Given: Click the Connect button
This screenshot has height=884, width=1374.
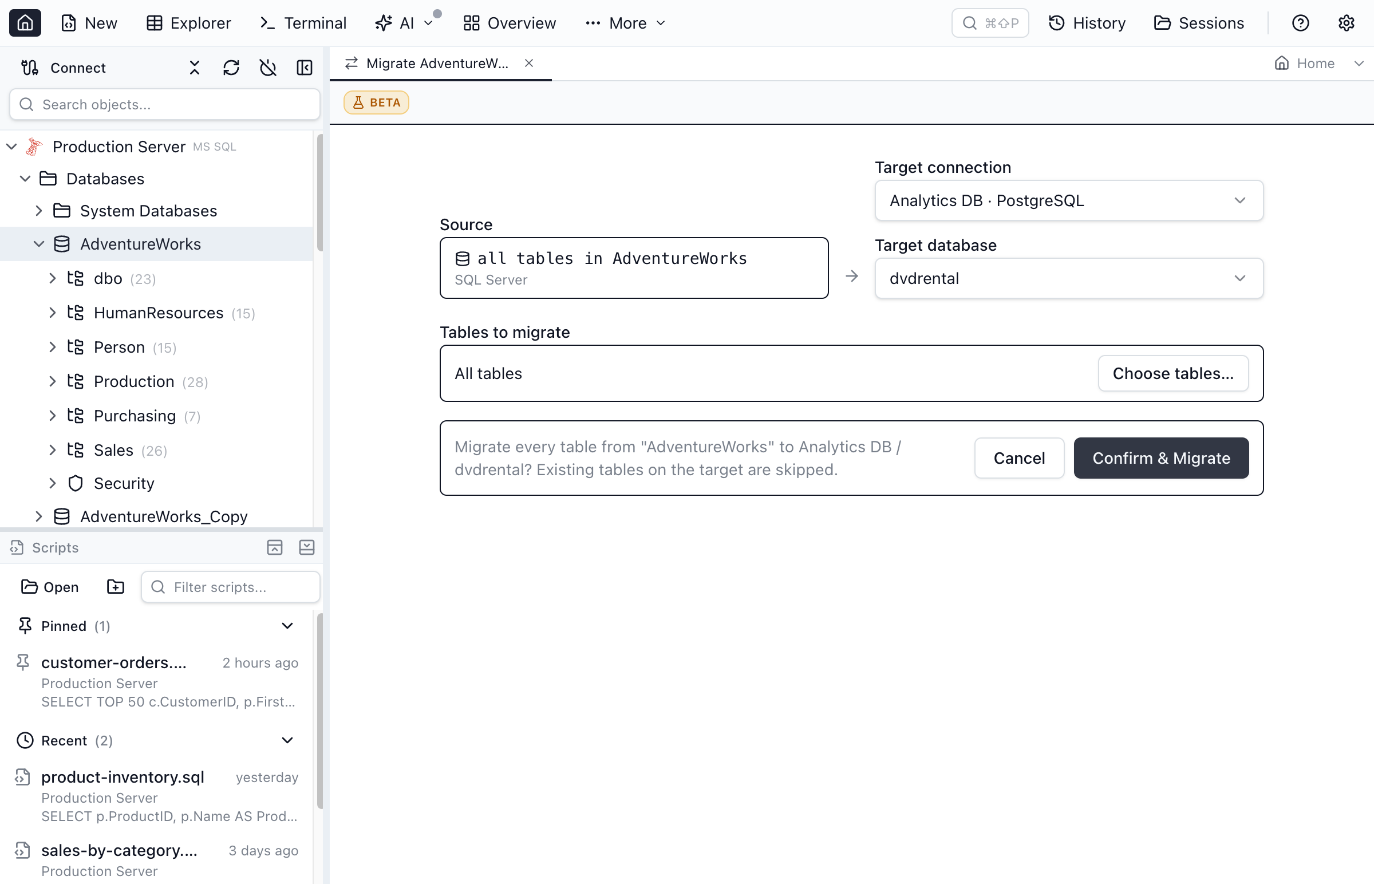Looking at the screenshot, I should 64,68.
